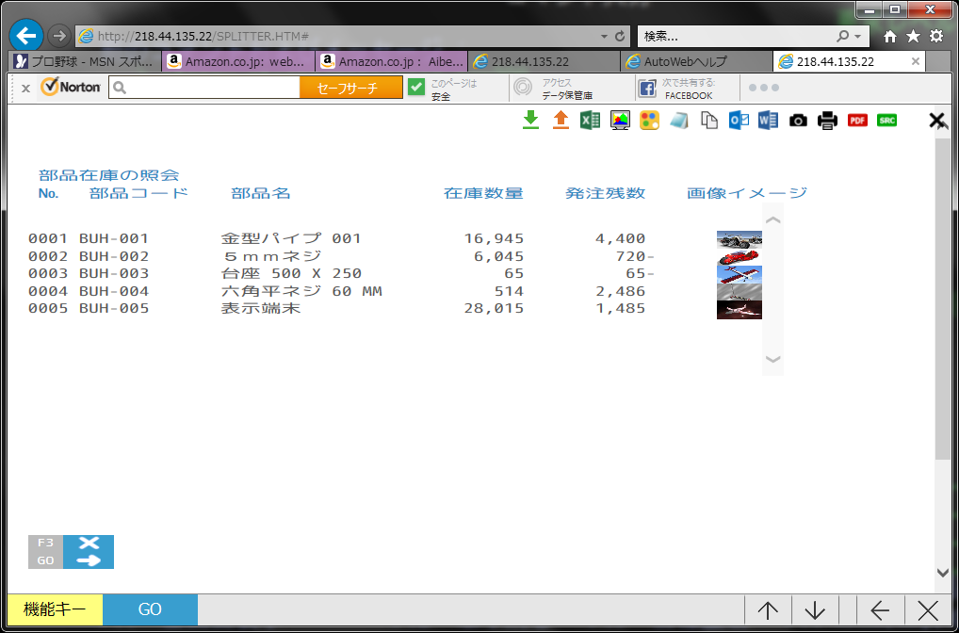
Task: Click the Norton セーフサーチ button
Action: [x=350, y=88]
